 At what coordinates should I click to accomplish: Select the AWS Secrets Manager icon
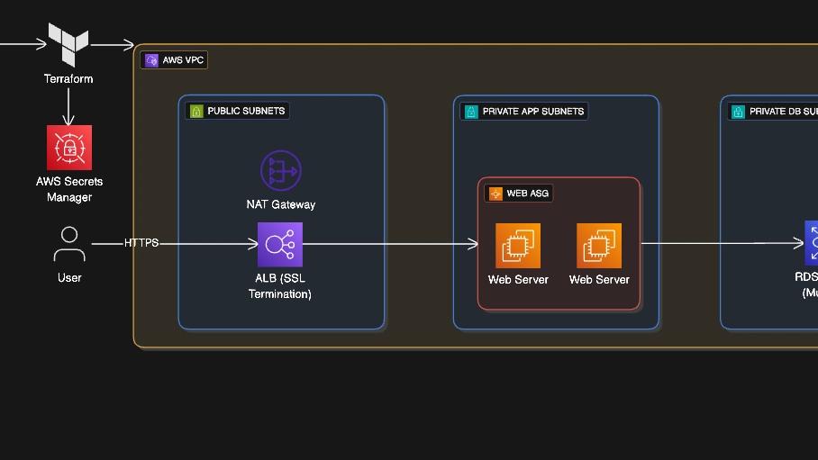69,148
